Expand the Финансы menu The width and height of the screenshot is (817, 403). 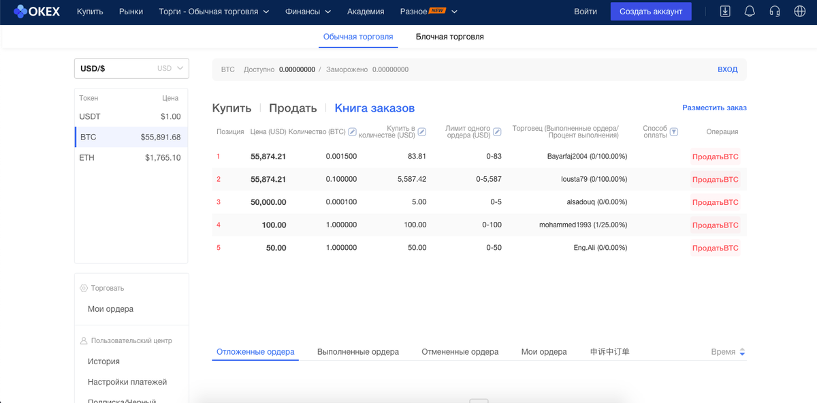(308, 12)
